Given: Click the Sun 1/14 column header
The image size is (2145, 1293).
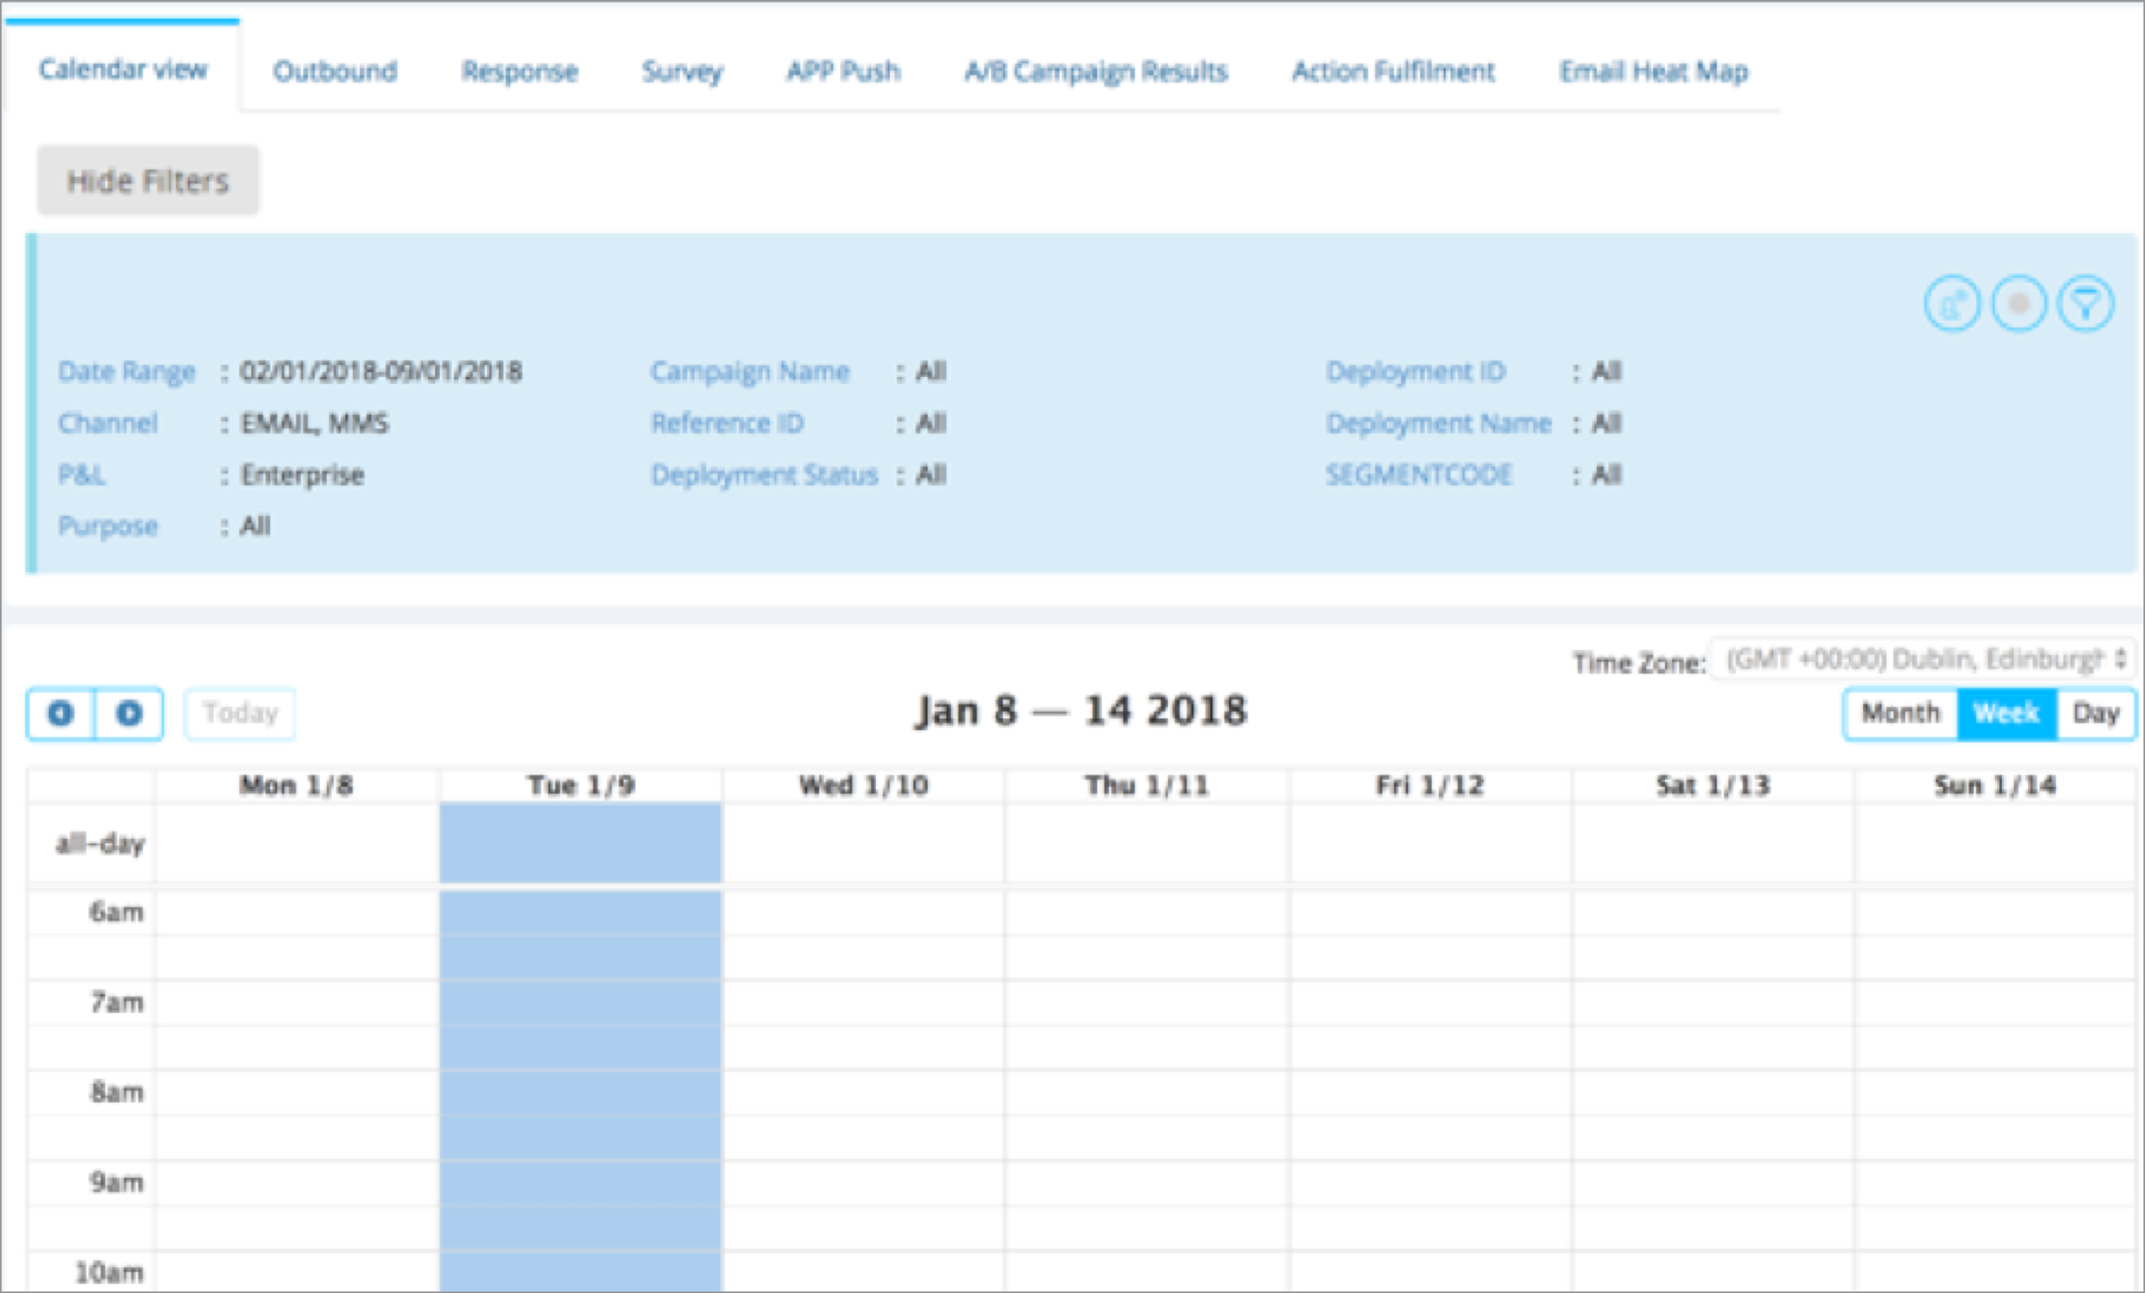Looking at the screenshot, I should coord(1996,786).
